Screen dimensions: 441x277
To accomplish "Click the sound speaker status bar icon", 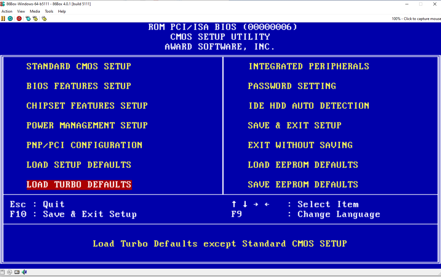I will (24, 272).
